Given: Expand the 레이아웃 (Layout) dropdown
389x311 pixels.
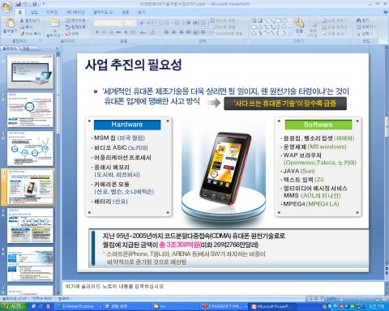Looking at the screenshot, I should 76,20.
